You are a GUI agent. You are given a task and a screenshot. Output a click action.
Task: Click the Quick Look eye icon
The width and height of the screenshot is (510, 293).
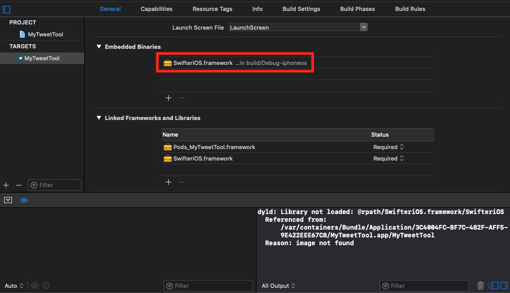(x=35, y=286)
